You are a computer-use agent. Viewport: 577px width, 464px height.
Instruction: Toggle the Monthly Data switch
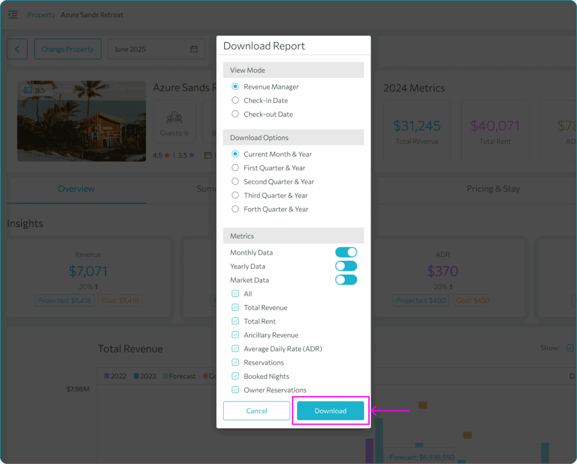tap(346, 252)
